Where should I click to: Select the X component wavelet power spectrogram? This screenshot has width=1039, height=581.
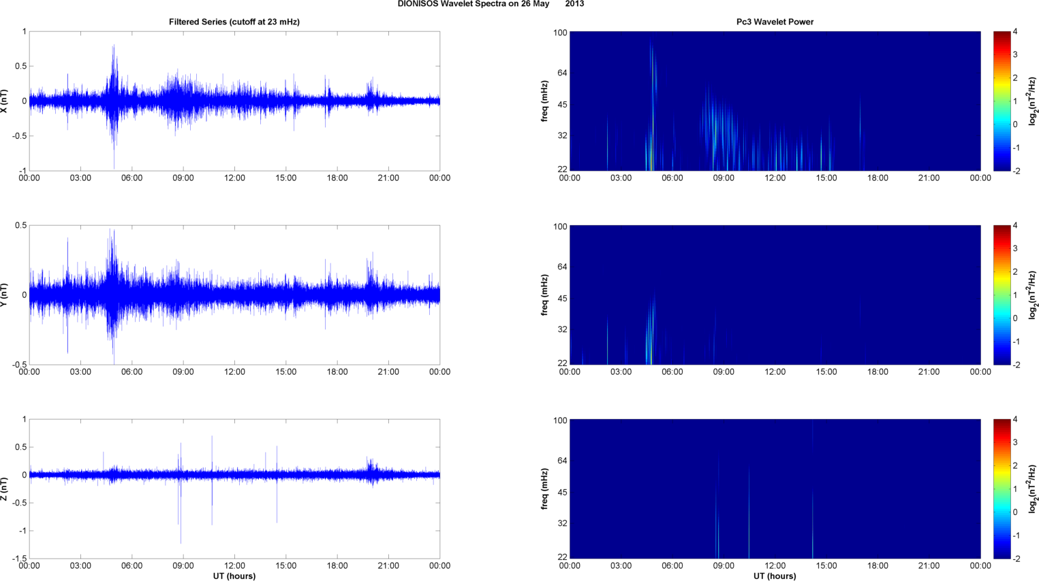(775, 101)
